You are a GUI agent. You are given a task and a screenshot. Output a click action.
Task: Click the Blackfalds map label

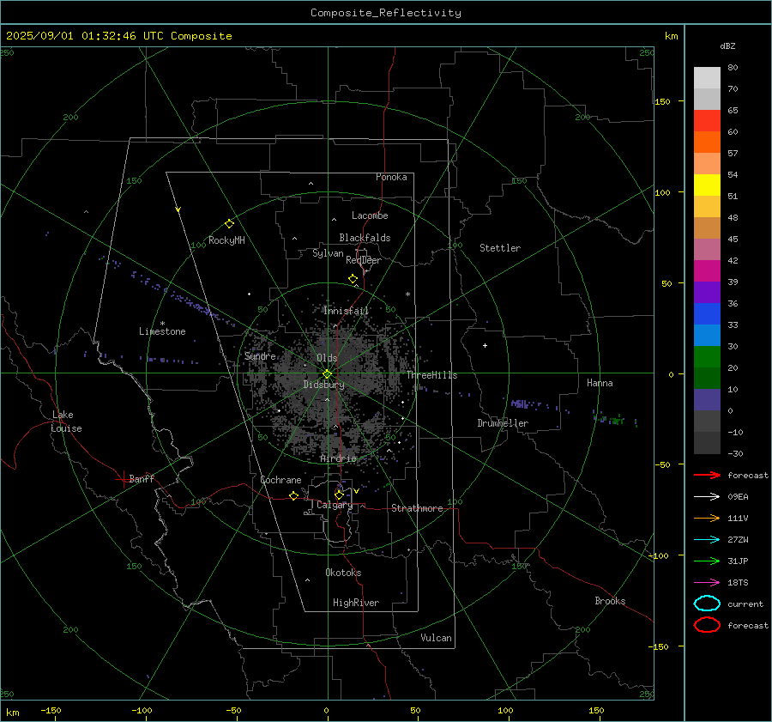pyautogui.click(x=365, y=238)
